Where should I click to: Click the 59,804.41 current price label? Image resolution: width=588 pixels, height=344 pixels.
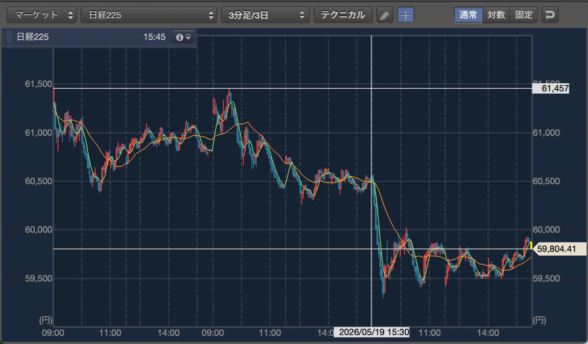559,249
